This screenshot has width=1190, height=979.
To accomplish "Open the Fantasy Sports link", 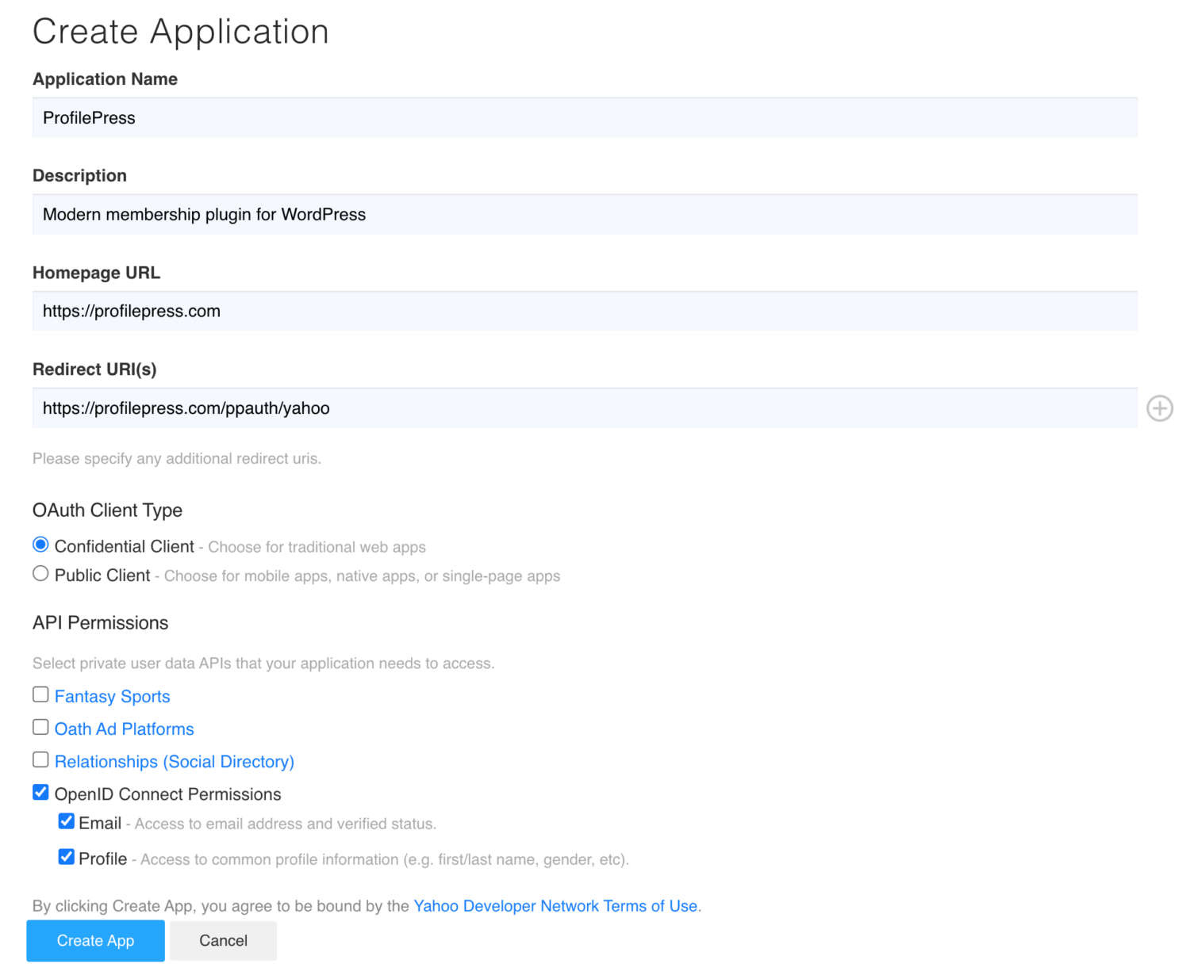I will (113, 697).
